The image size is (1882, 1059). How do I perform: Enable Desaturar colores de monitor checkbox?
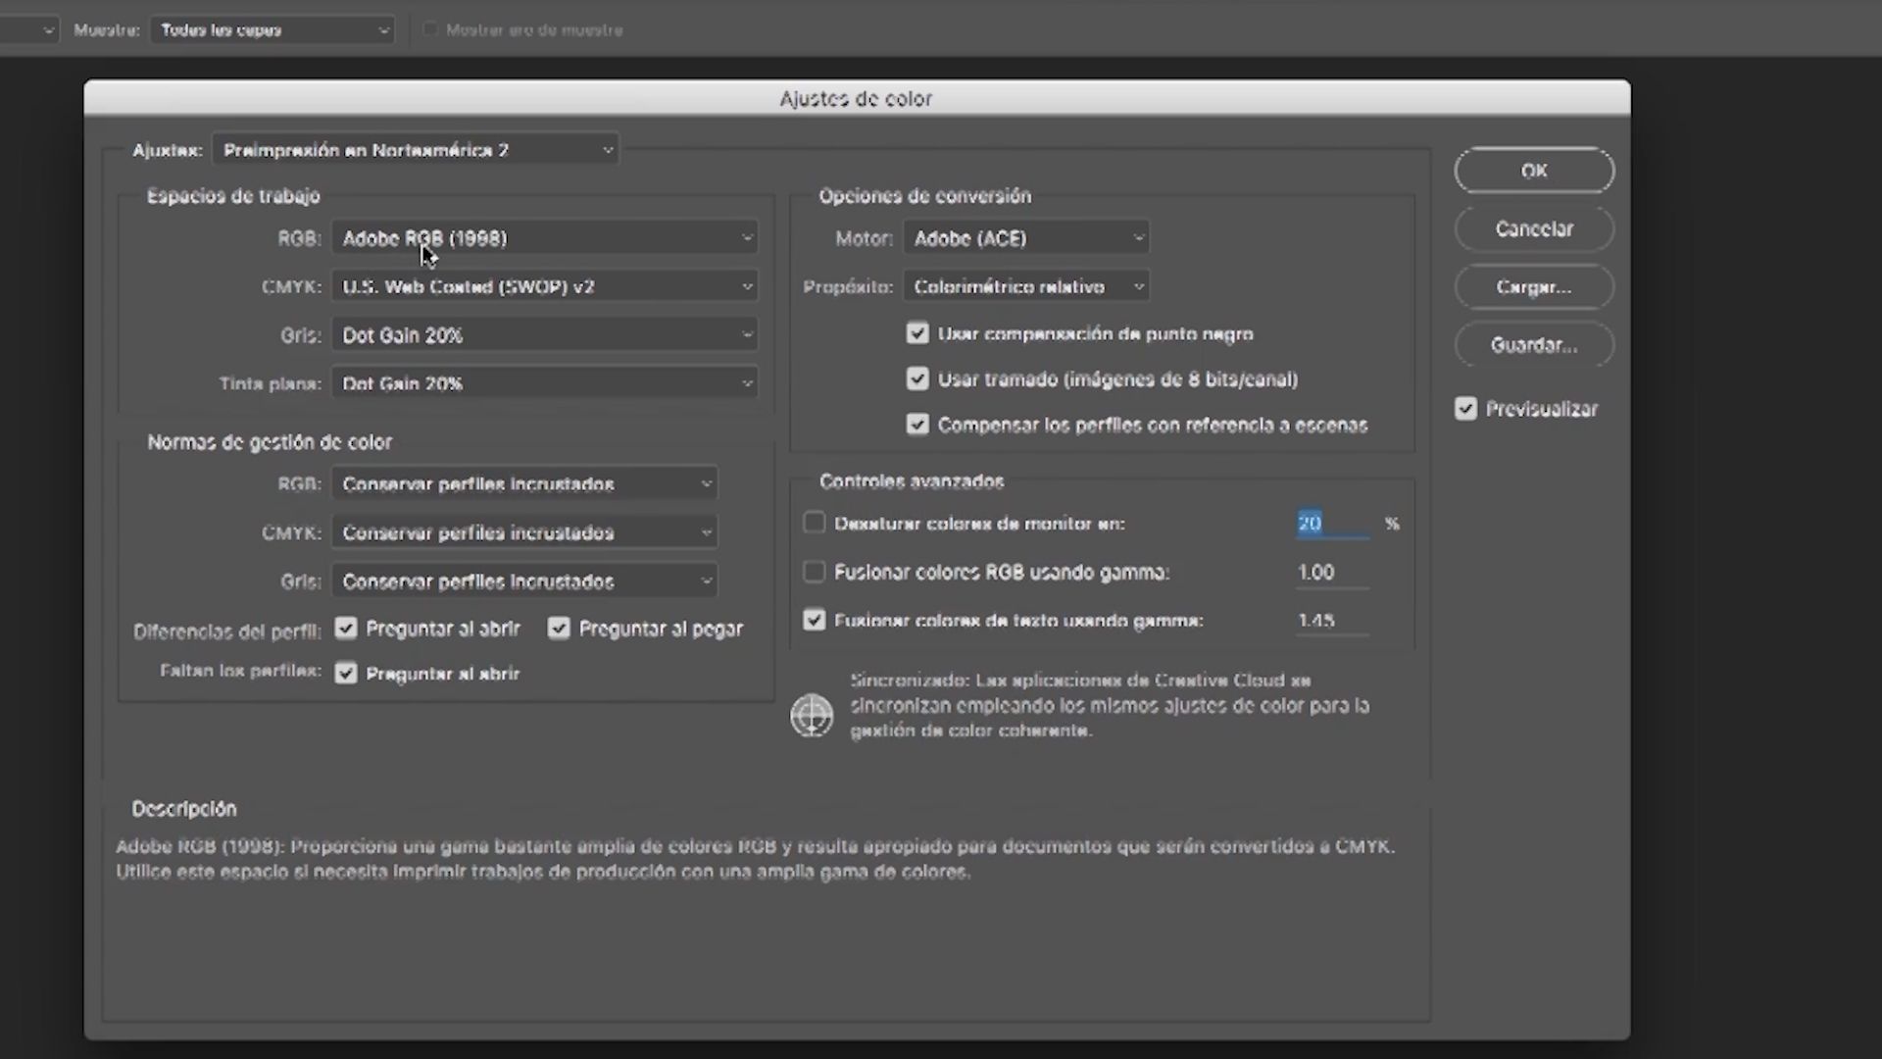[814, 523]
